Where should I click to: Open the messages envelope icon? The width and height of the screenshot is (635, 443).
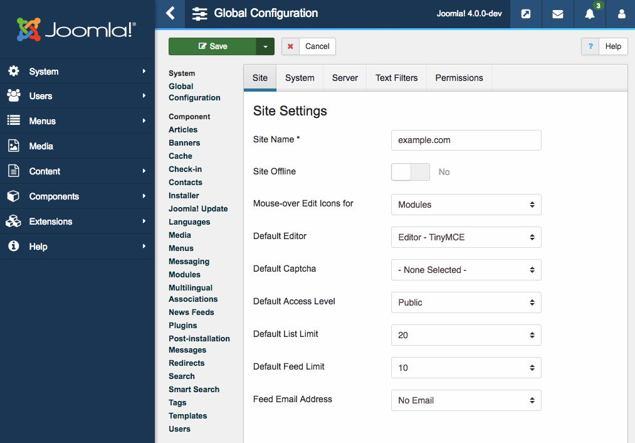click(557, 14)
